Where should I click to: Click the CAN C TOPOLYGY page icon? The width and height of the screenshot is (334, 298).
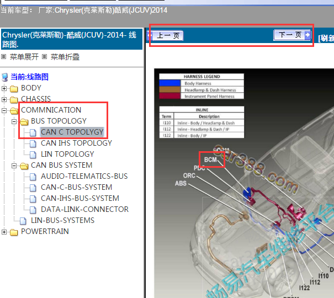coord(33,132)
